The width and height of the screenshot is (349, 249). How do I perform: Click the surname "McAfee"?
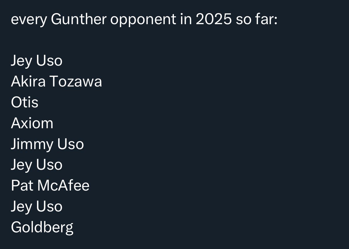63,185
